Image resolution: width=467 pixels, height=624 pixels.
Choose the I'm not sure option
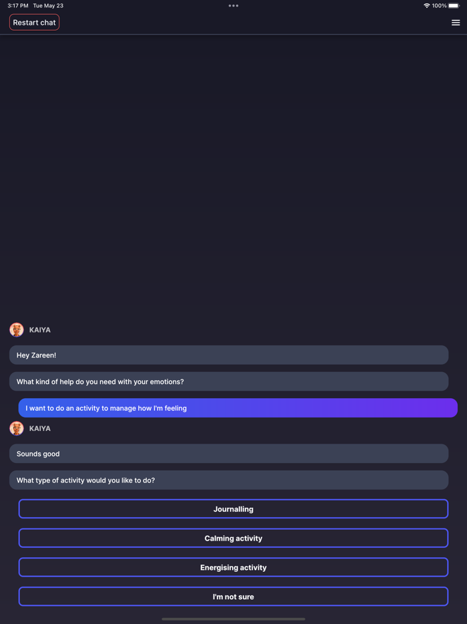tap(233, 597)
